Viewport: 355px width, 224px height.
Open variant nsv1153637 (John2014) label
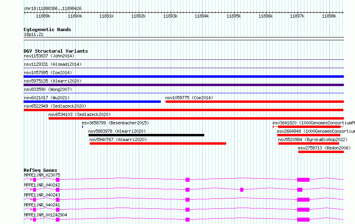click(x=49, y=56)
